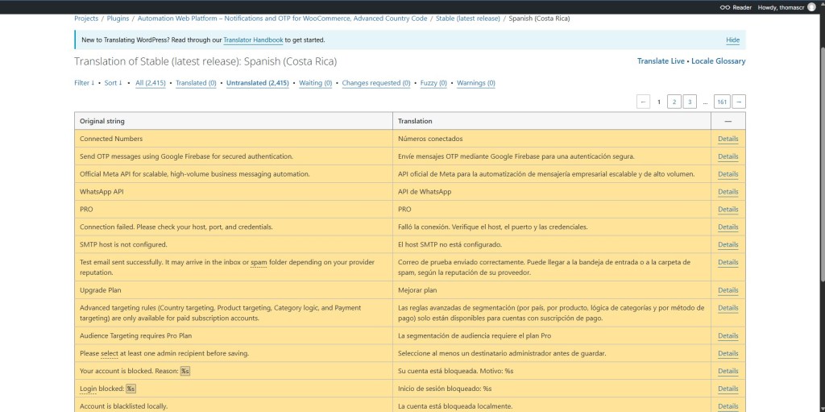
Task: Open Translate Live
Action: [x=661, y=61]
